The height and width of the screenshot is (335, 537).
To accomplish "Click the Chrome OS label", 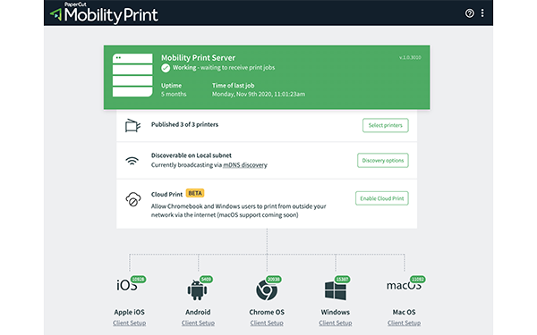I will pyautogui.click(x=267, y=312).
